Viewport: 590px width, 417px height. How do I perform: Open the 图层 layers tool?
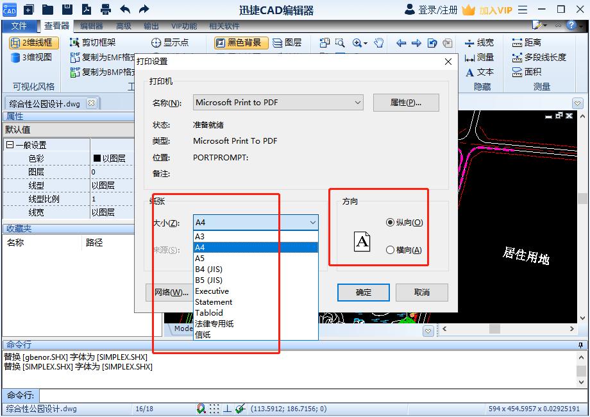click(287, 42)
